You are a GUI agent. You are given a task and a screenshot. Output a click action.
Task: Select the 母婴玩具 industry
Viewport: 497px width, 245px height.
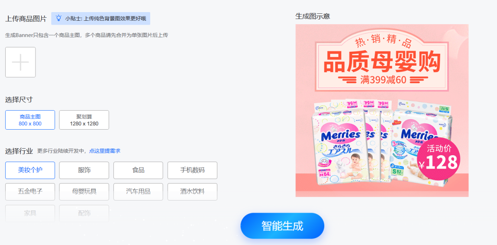click(x=84, y=192)
